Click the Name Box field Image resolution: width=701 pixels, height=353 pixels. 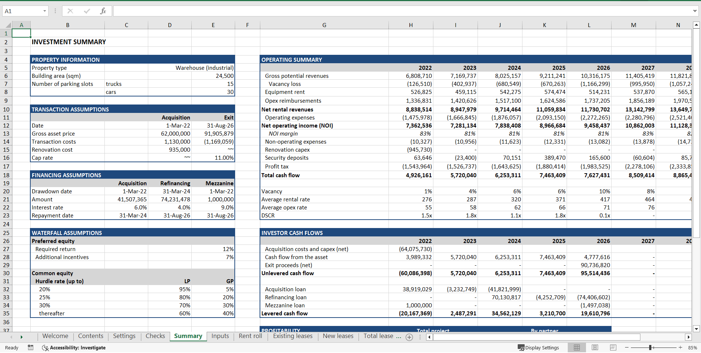22,11
